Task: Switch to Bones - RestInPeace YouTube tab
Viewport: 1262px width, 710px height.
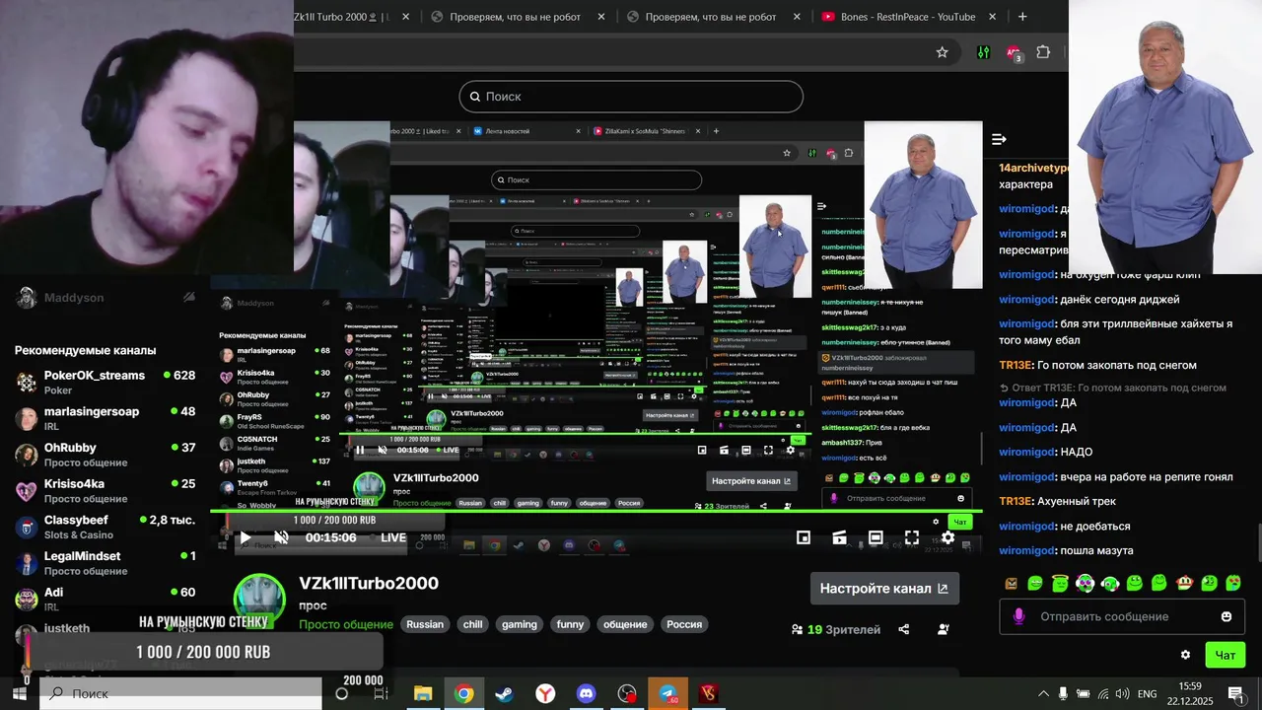Action: (x=908, y=17)
